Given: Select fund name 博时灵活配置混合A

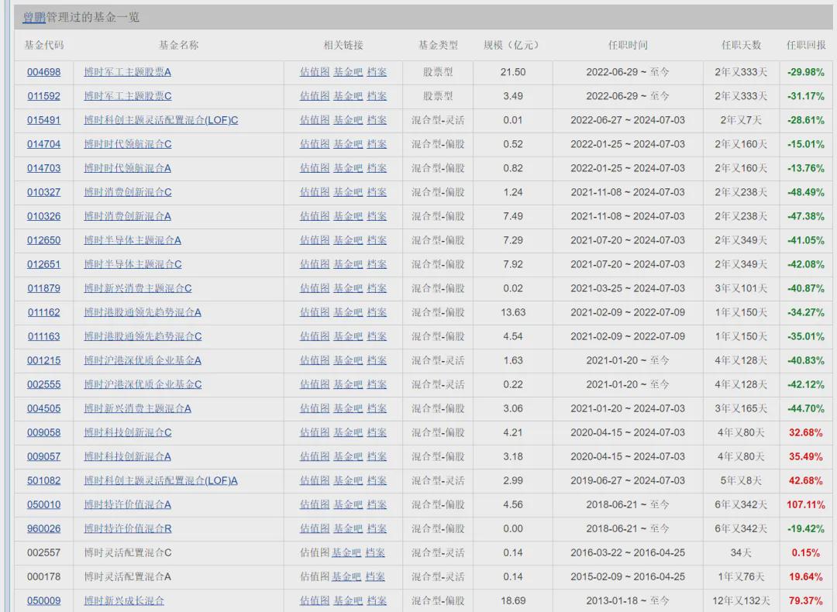Looking at the screenshot, I should 128,576.
